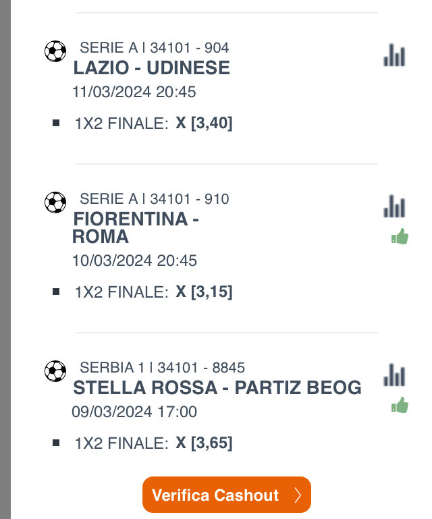Open the LAZIO - UDINESE match title
The width and height of the screenshot is (432, 519).
151,68
